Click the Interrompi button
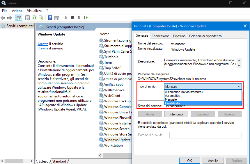The image size is (250, 164). pos(176,114)
